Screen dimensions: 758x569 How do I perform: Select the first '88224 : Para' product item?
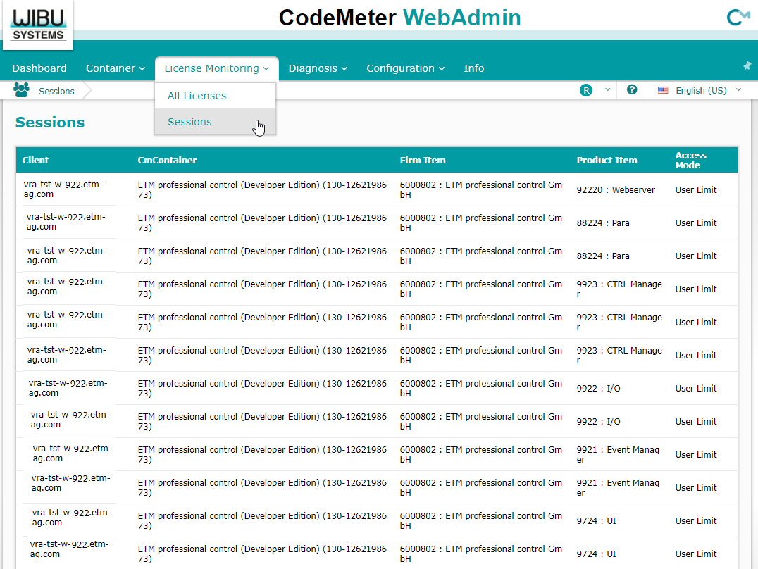pos(603,223)
